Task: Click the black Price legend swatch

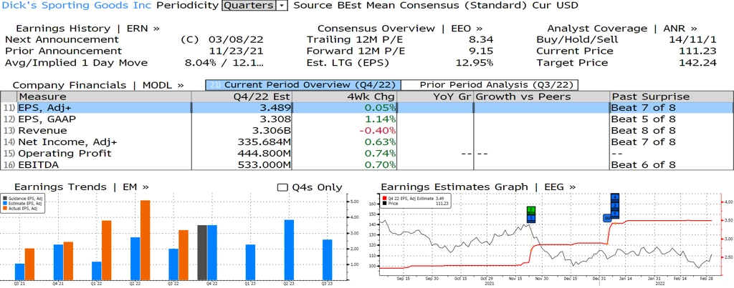Action: point(385,204)
